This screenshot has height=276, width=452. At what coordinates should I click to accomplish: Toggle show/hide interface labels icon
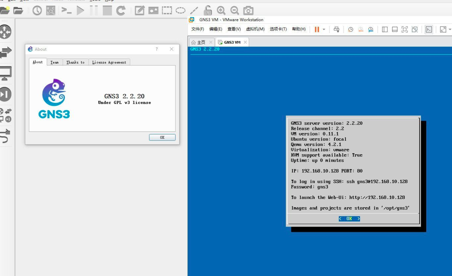pyautogui.click(x=51, y=11)
